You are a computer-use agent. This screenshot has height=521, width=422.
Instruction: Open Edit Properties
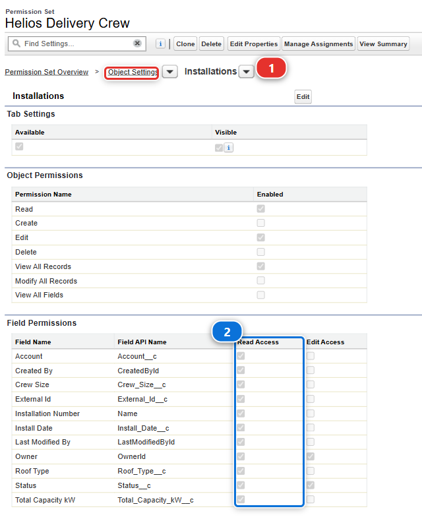[254, 44]
